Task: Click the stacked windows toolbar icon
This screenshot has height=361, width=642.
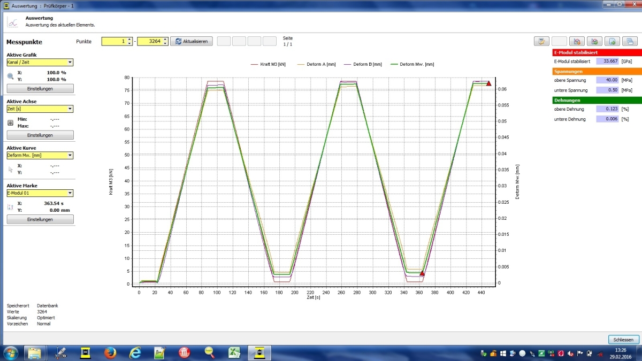Action: pos(629,41)
